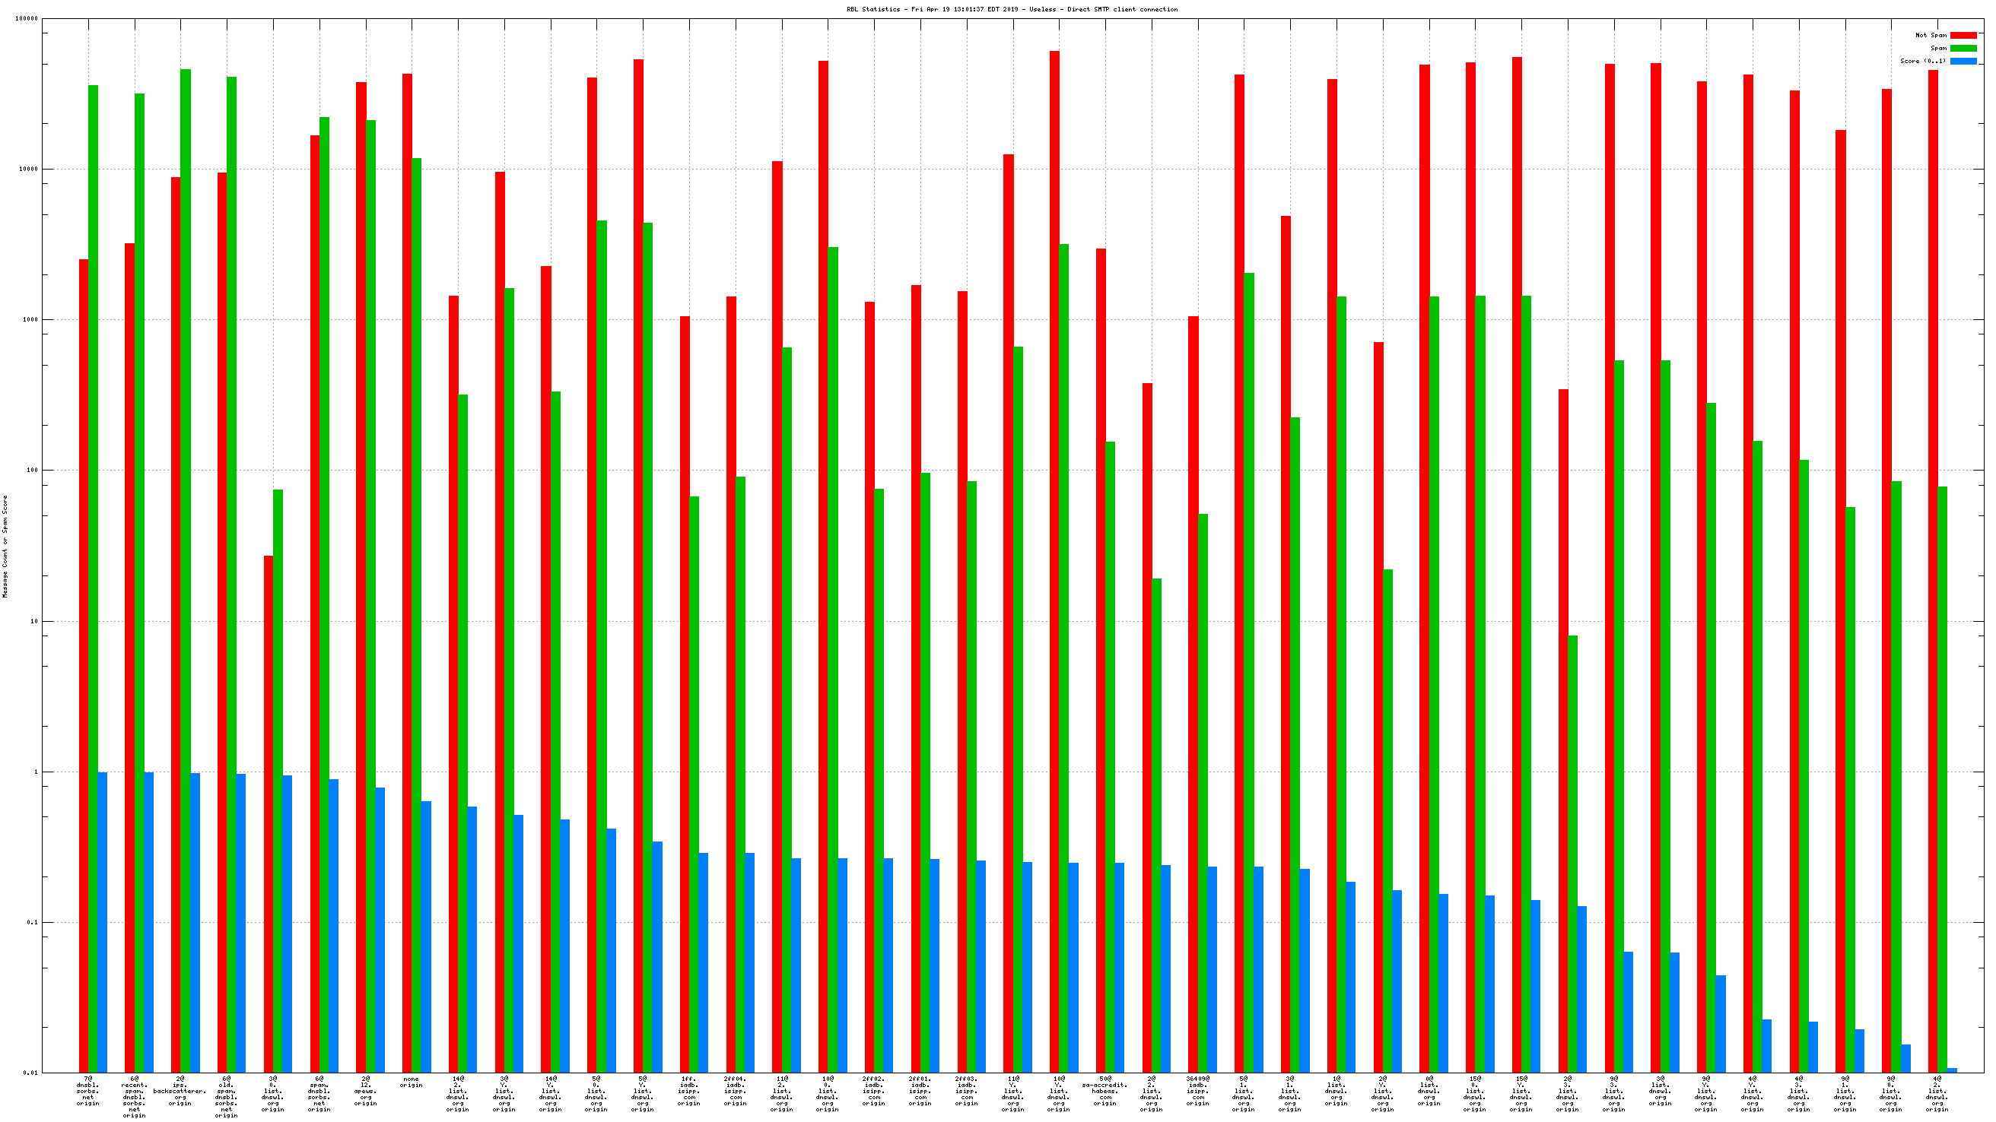Click the blue Score (0..1) legend swatch

click(x=1963, y=61)
